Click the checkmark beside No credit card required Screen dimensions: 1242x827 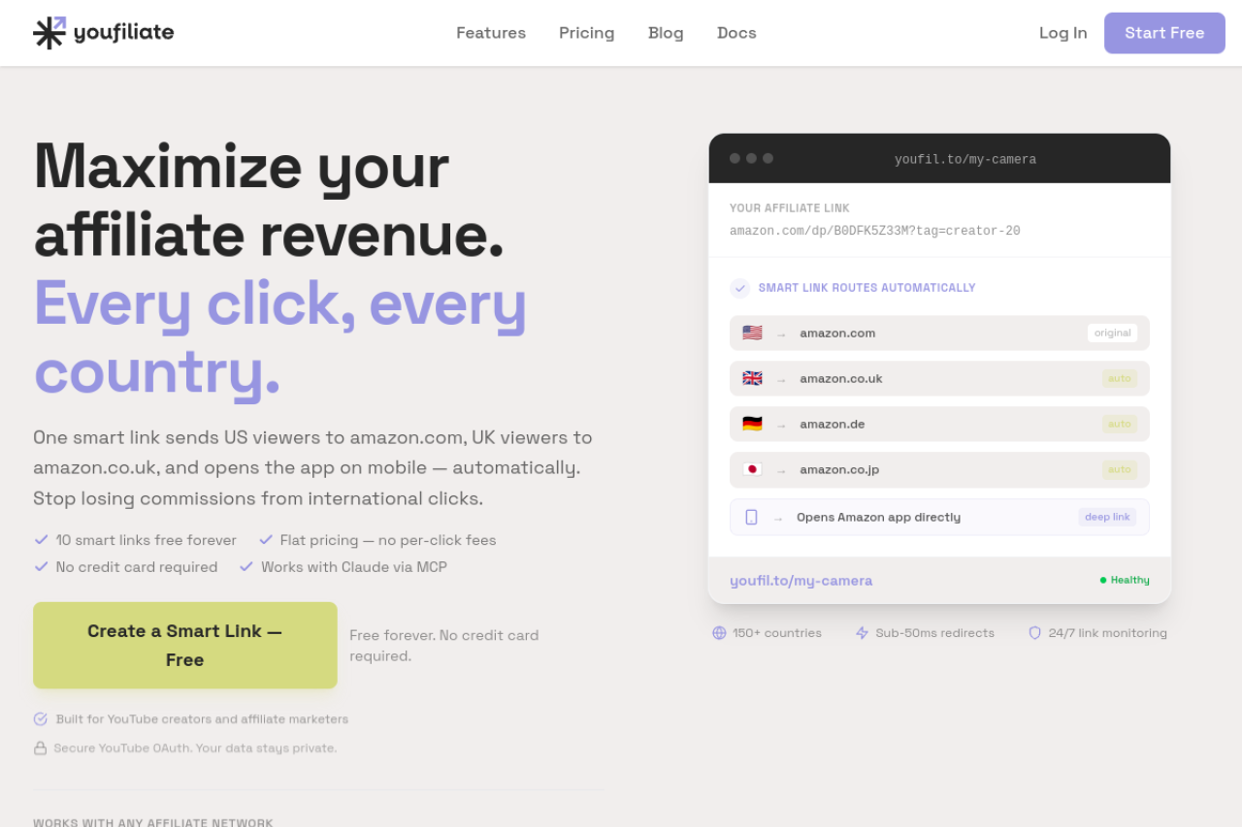click(x=41, y=567)
